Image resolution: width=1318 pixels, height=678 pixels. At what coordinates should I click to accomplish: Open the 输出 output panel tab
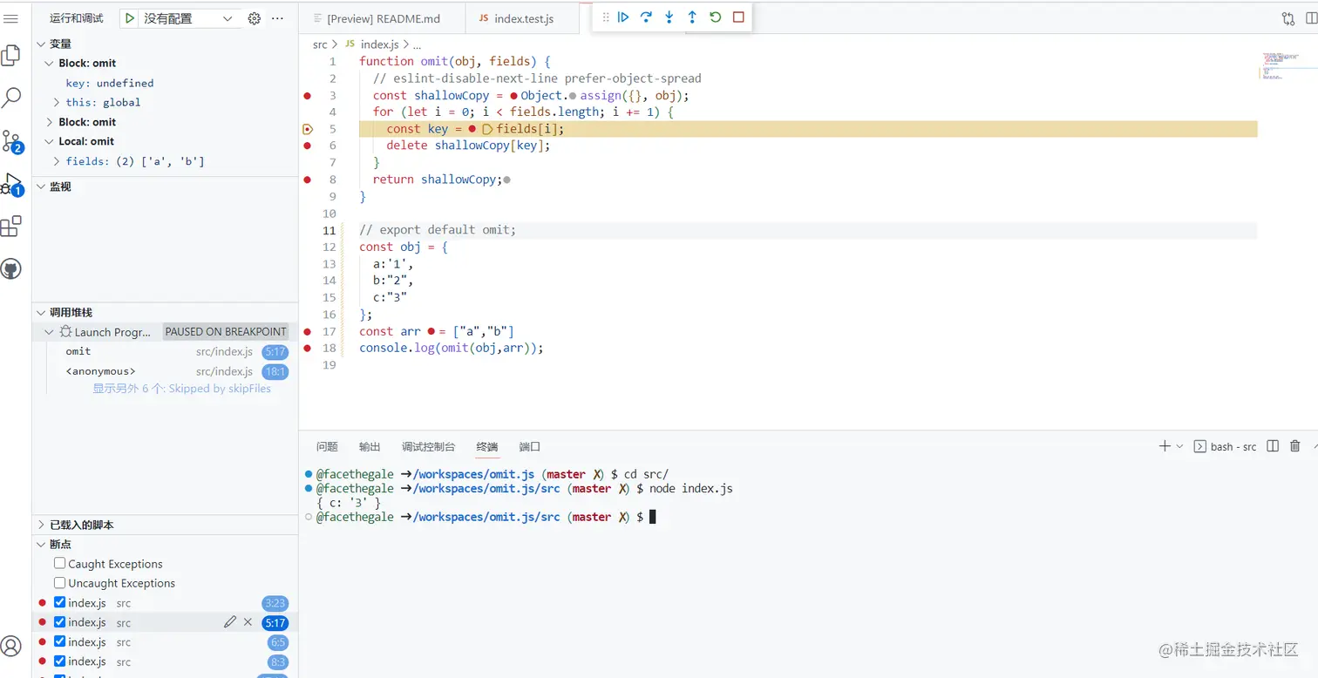370,446
